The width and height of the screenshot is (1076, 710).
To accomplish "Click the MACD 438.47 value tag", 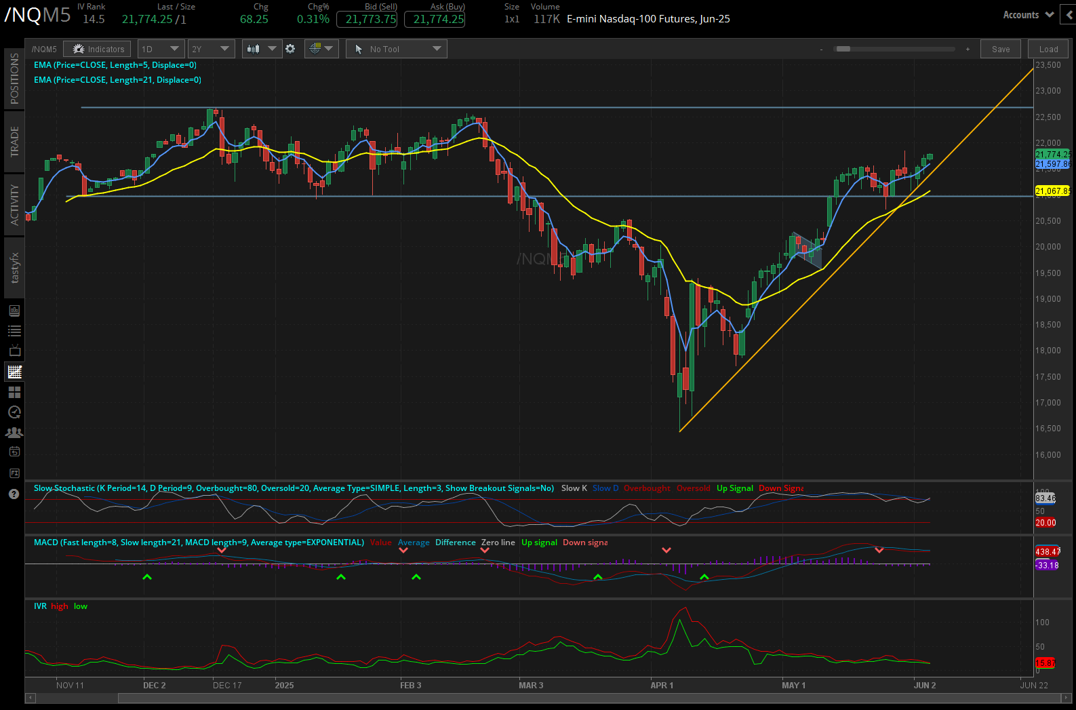I will pyautogui.click(x=1048, y=552).
